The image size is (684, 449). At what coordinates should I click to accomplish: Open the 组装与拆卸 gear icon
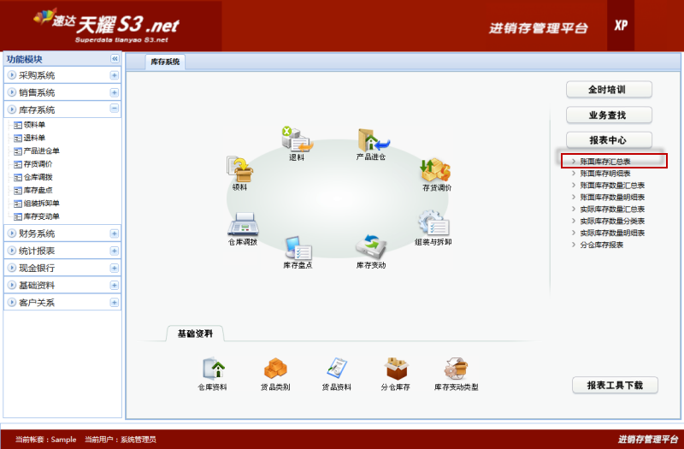point(434,226)
